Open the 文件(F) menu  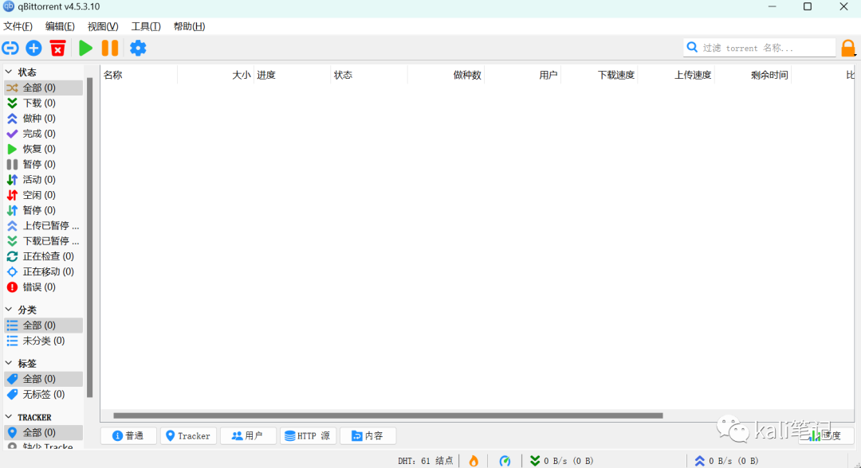(x=18, y=26)
